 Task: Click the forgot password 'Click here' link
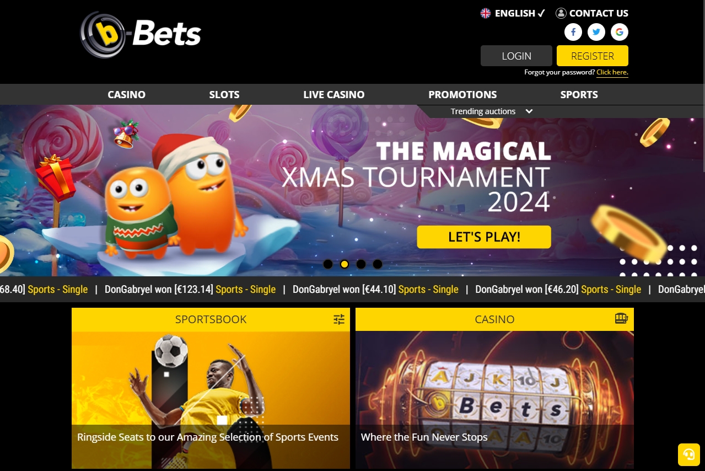612,72
